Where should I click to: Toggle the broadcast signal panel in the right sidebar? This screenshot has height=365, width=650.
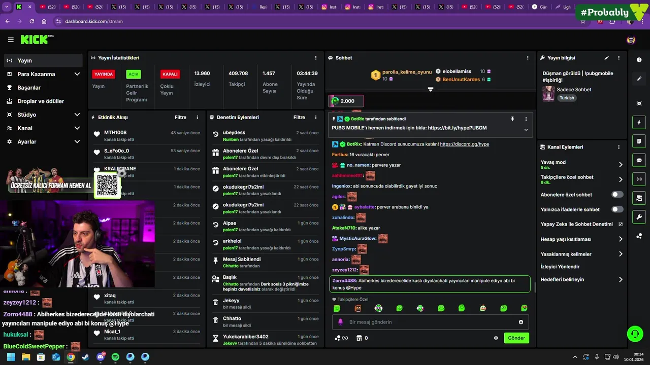coord(639,179)
